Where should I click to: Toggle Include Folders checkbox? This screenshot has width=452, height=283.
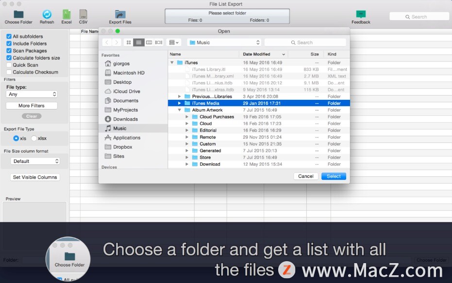click(x=9, y=44)
